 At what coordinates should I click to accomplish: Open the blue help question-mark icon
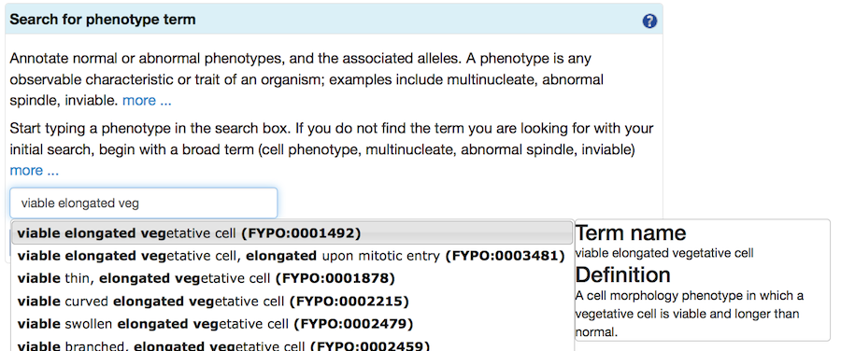[649, 21]
